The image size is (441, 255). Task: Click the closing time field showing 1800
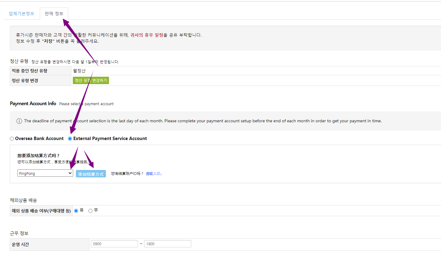click(x=168, y=244)
